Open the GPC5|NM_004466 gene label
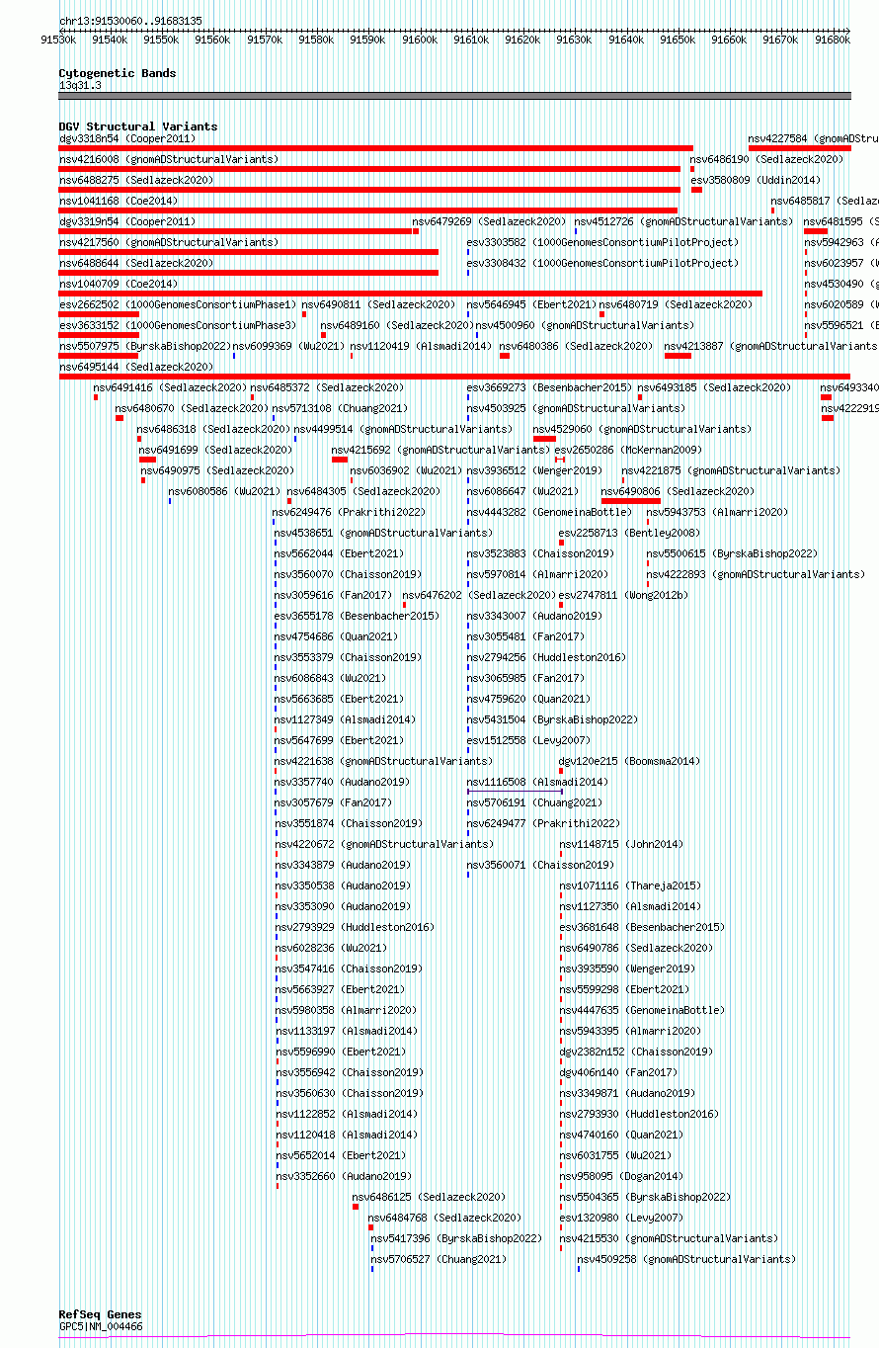879x1348 pixels. tap(101, 1326)
